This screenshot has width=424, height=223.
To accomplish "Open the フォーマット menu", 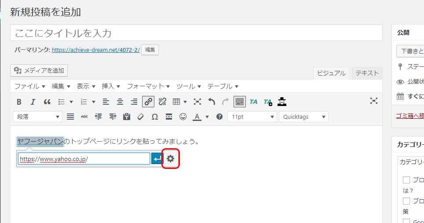I will click(149, 86).
